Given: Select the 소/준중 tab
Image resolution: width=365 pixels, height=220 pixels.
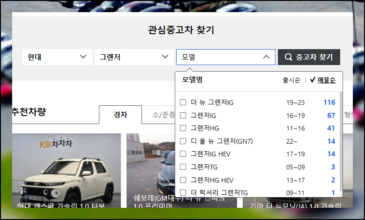Looking at the screenshot, I should [x=164, y=115].
